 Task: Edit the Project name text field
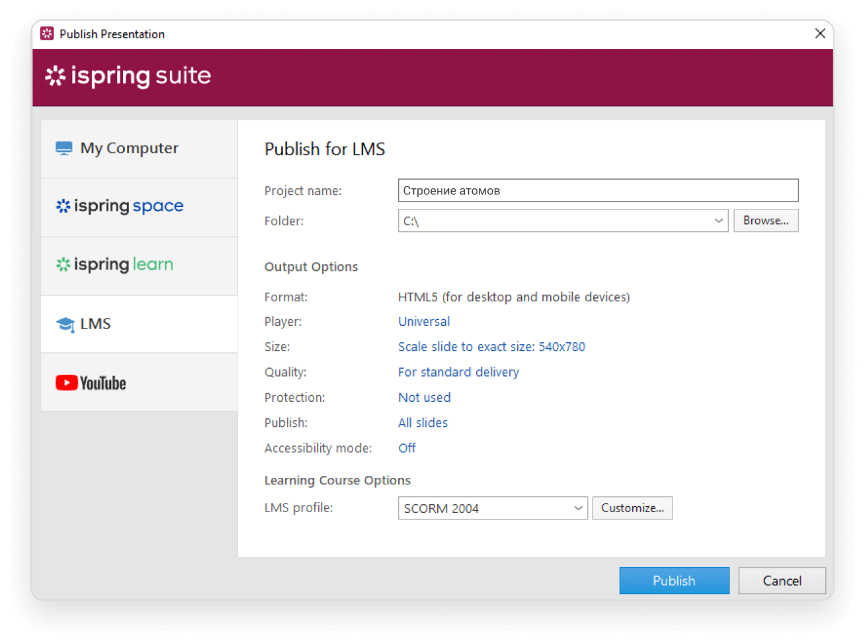coord(598,190)
